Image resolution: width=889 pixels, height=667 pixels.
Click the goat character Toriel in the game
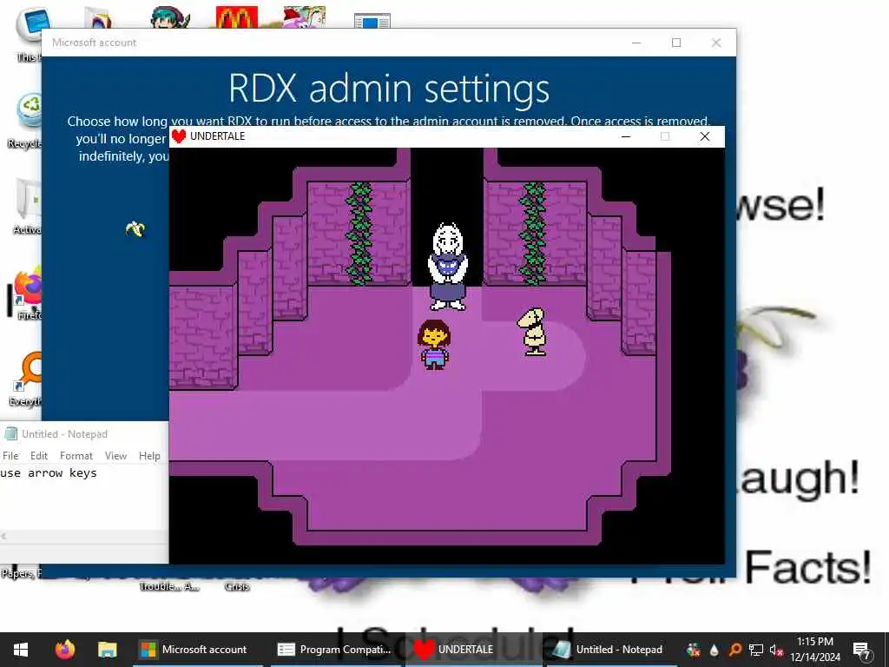(x=448, y=267)
